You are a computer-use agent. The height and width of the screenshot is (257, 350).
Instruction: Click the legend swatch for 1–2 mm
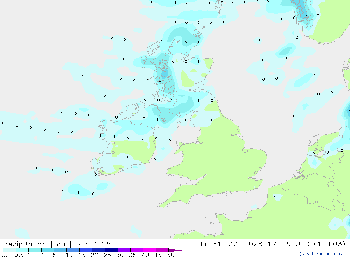[35, 250]
